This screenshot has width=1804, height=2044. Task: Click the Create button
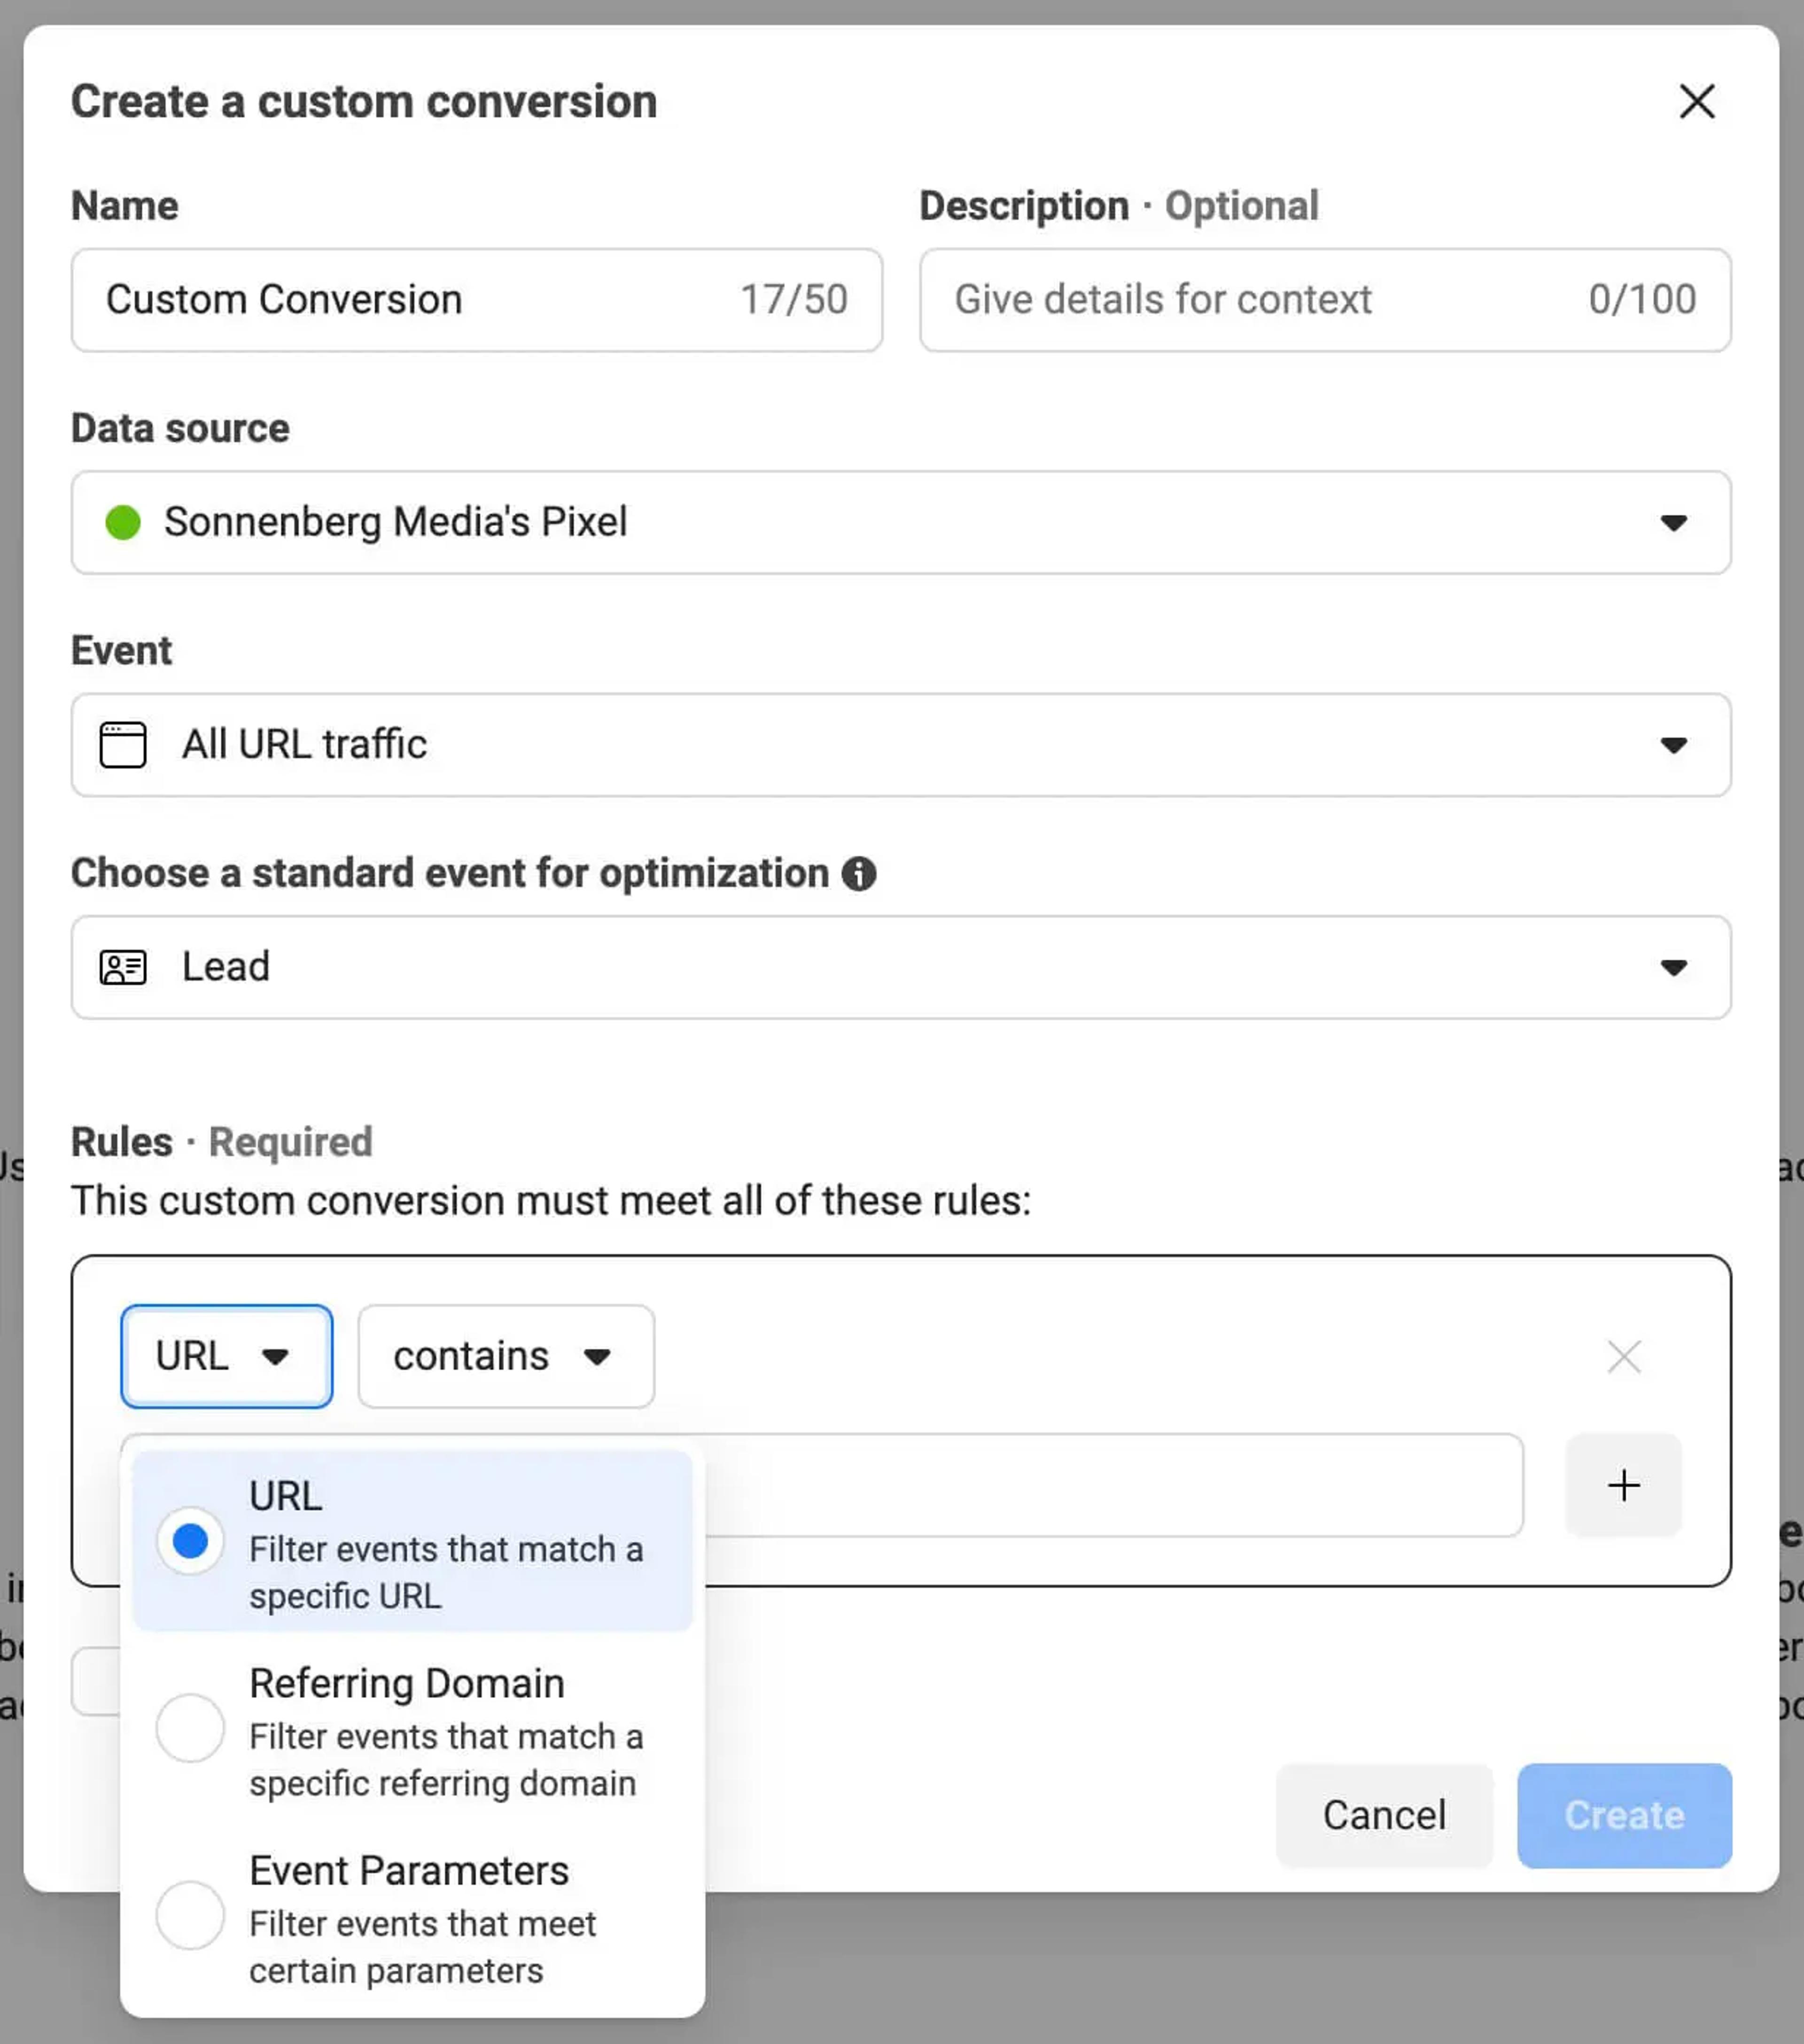point(1624,1815)
